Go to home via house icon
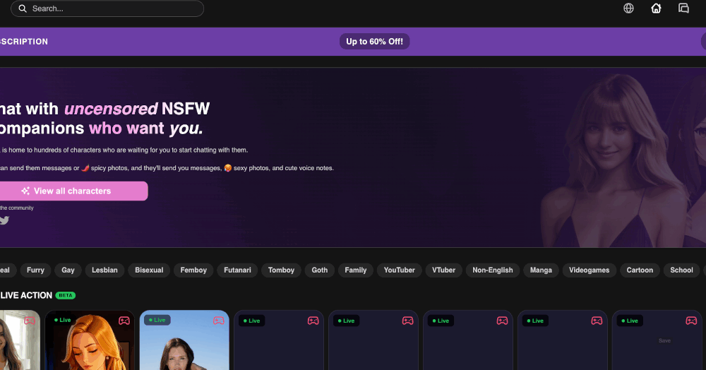Screen dimensions: 706x370 coord(656,8)
